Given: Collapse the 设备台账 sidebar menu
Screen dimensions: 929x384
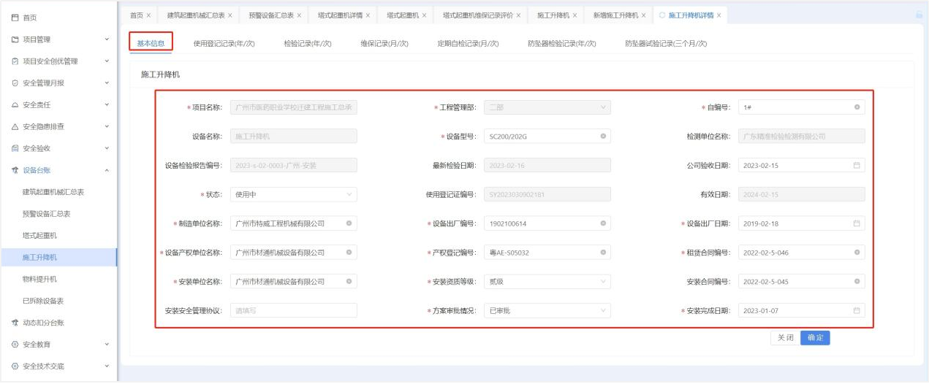Looking at the screenshot, I should click(x=58, y=170).
